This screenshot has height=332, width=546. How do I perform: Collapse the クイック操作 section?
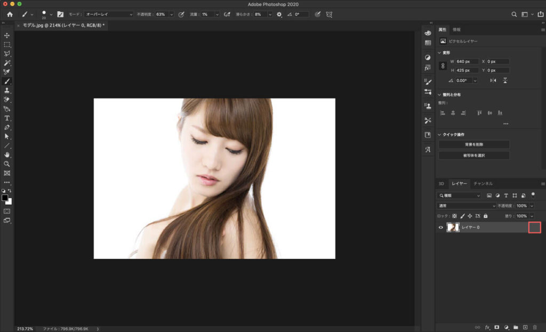[439, 135]
